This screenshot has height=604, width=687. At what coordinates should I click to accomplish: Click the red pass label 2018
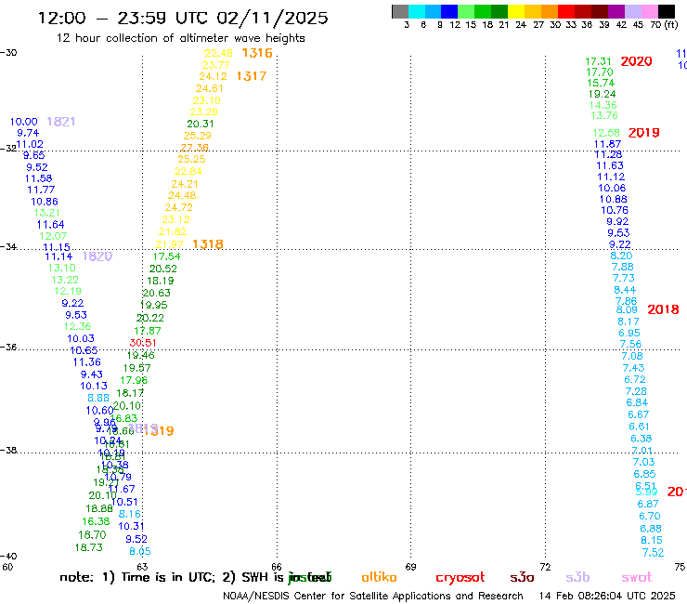663,309
